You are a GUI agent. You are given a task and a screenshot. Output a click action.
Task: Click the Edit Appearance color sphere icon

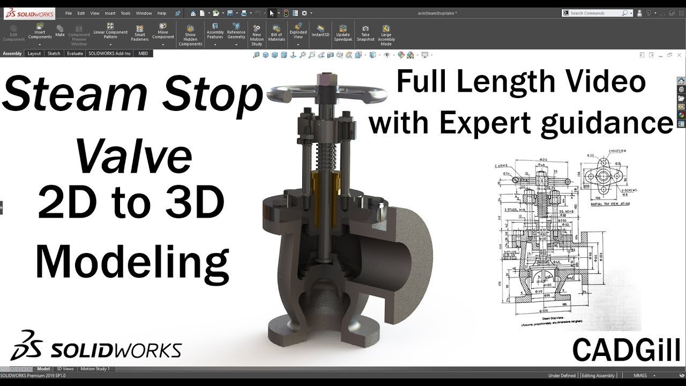tap(401, 55)
